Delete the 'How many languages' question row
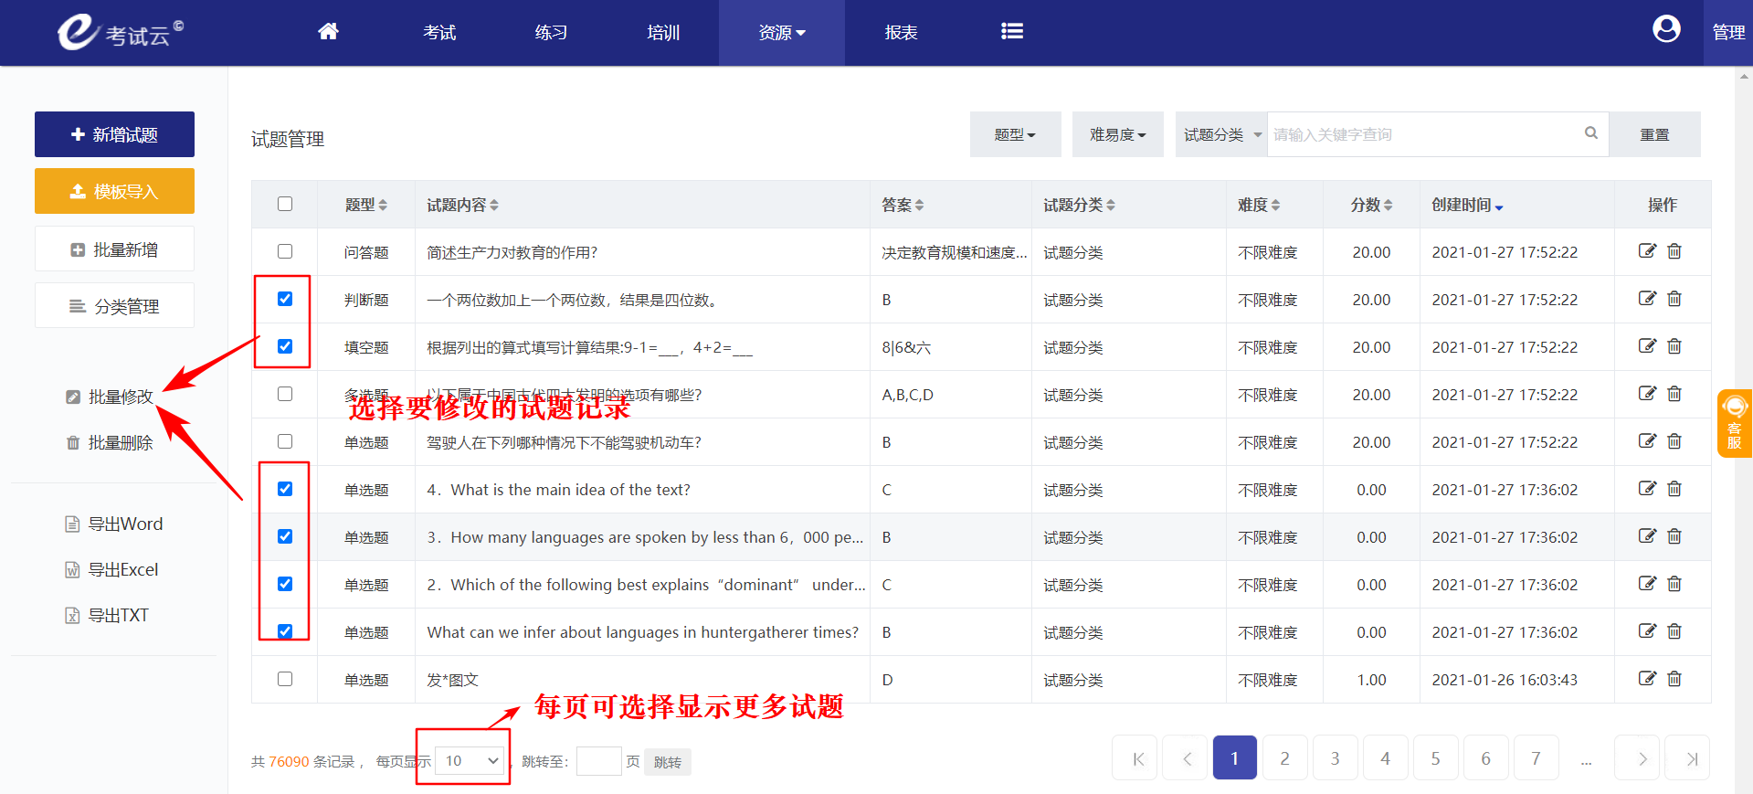Viewport: 1753px width, 794px height. (1674, 536)
